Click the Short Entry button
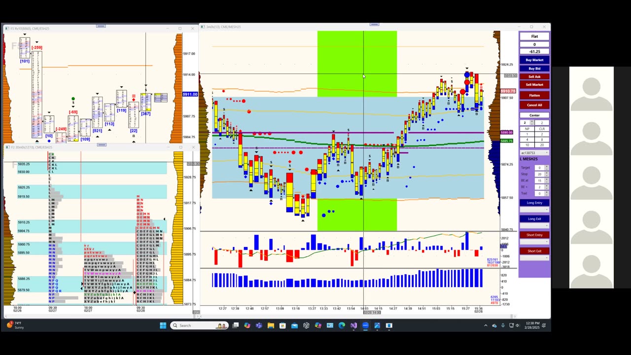631x355 pixels. 534,235
